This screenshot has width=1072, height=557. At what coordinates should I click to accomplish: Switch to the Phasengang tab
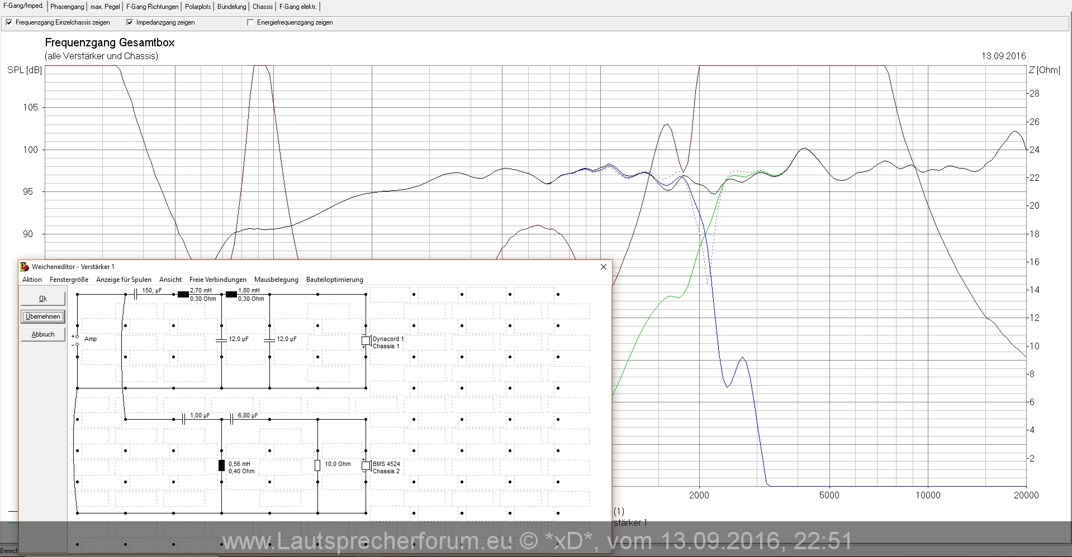(67, 7)
